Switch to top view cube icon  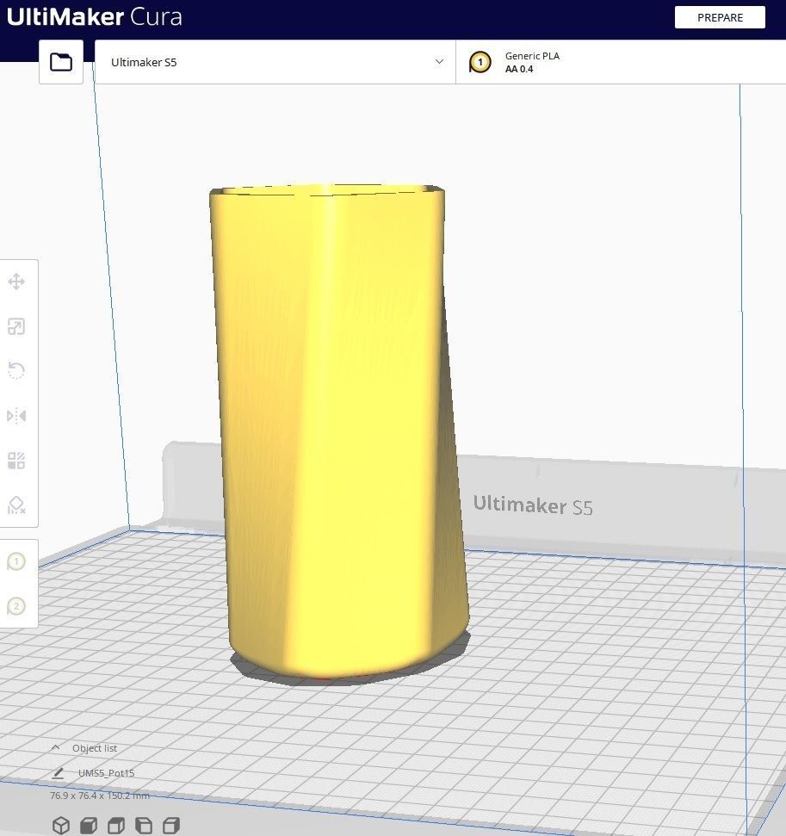pos(115,826)
